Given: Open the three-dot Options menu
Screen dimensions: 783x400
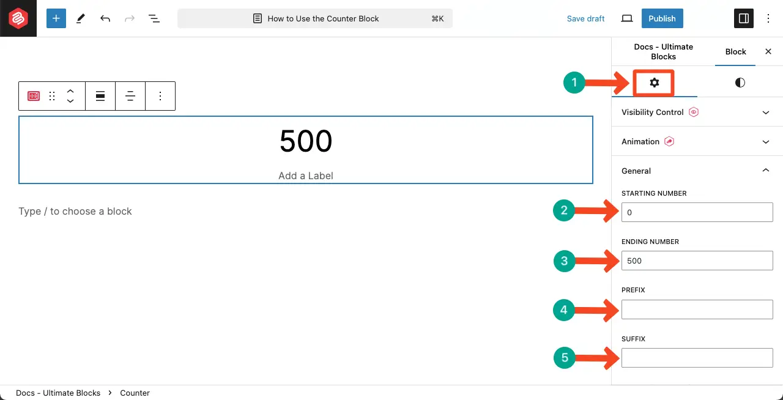Looking at the screenshot, I should (x=768, y=18).
